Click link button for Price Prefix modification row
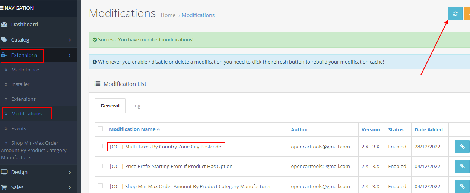 (462, 167)
